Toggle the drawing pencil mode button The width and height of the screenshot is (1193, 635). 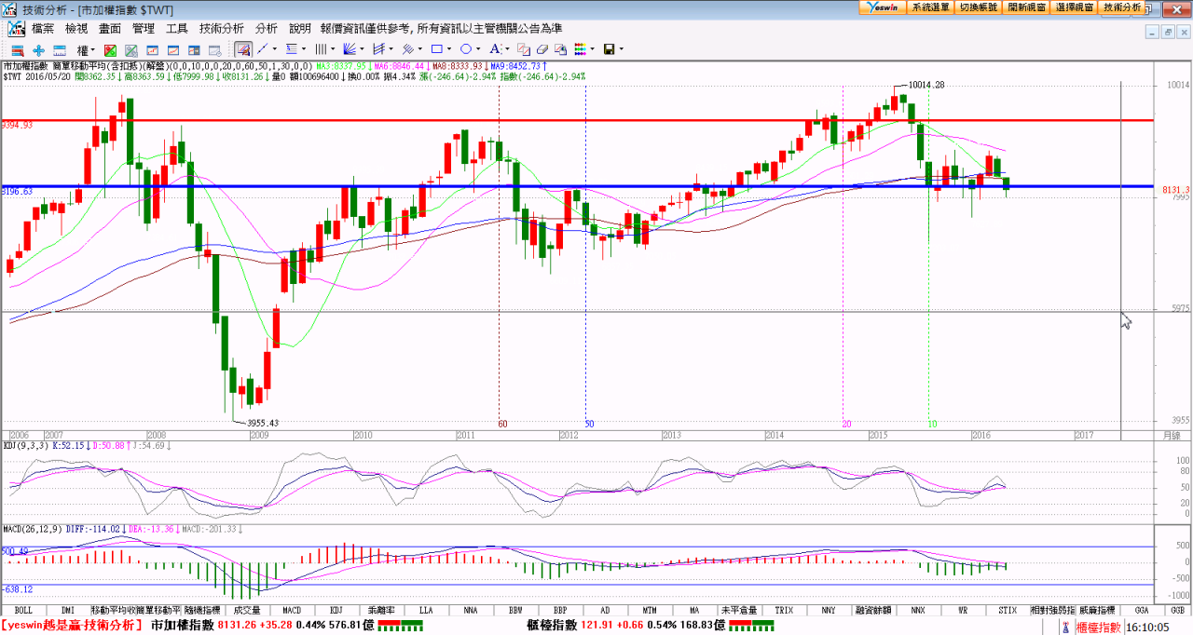[x=242, y=49]
